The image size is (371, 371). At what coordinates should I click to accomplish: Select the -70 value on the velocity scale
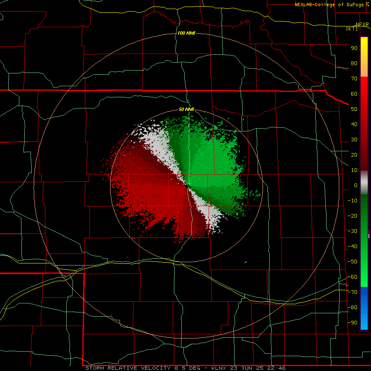pos(352,292)
